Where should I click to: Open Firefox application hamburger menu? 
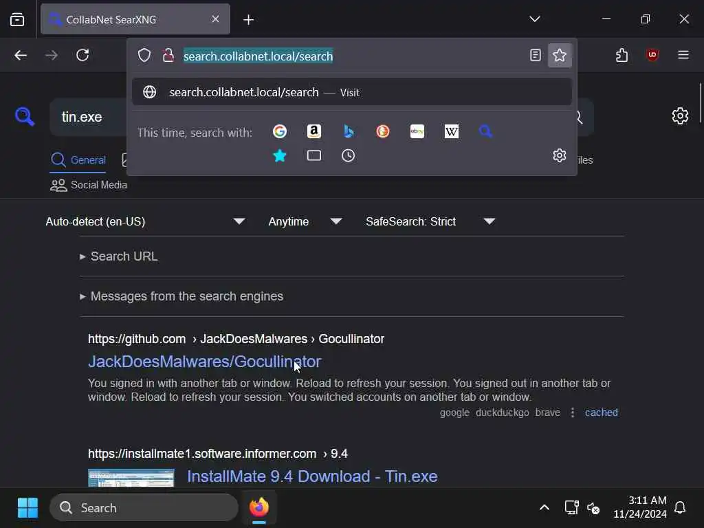(683, 55)
